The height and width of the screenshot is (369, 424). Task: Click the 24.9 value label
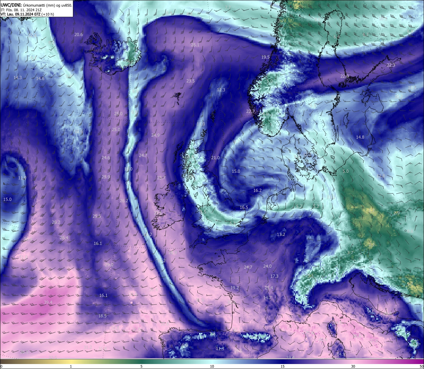click(155, 135)
